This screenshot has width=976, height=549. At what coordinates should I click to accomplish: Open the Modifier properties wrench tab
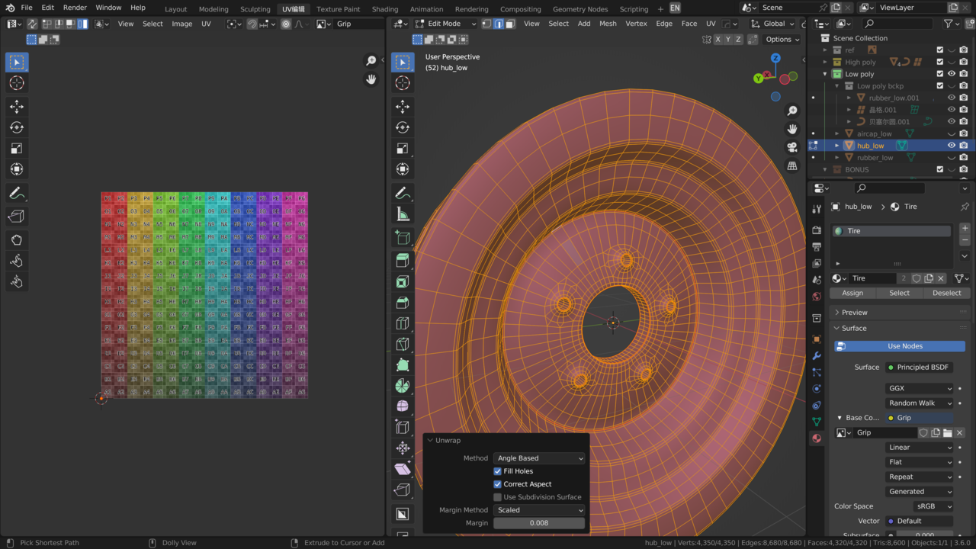click(817, 356)
